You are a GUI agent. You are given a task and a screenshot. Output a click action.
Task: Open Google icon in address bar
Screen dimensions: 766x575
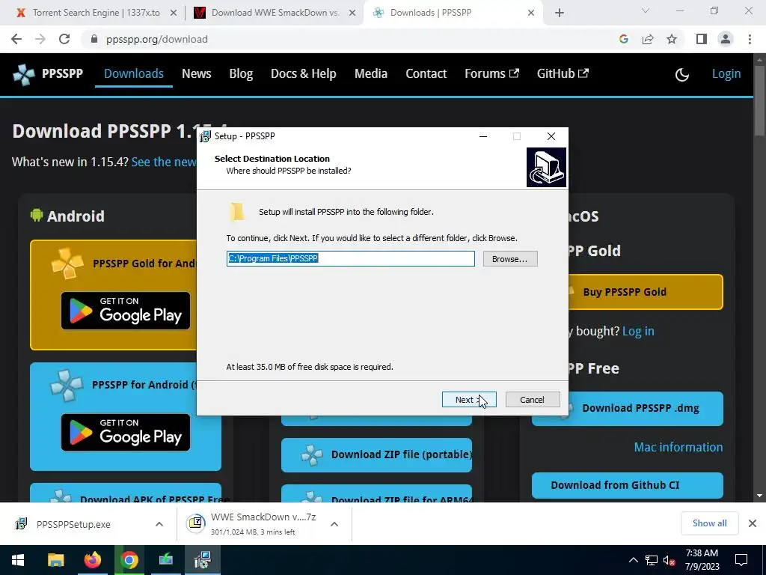[x=623, y=39]
